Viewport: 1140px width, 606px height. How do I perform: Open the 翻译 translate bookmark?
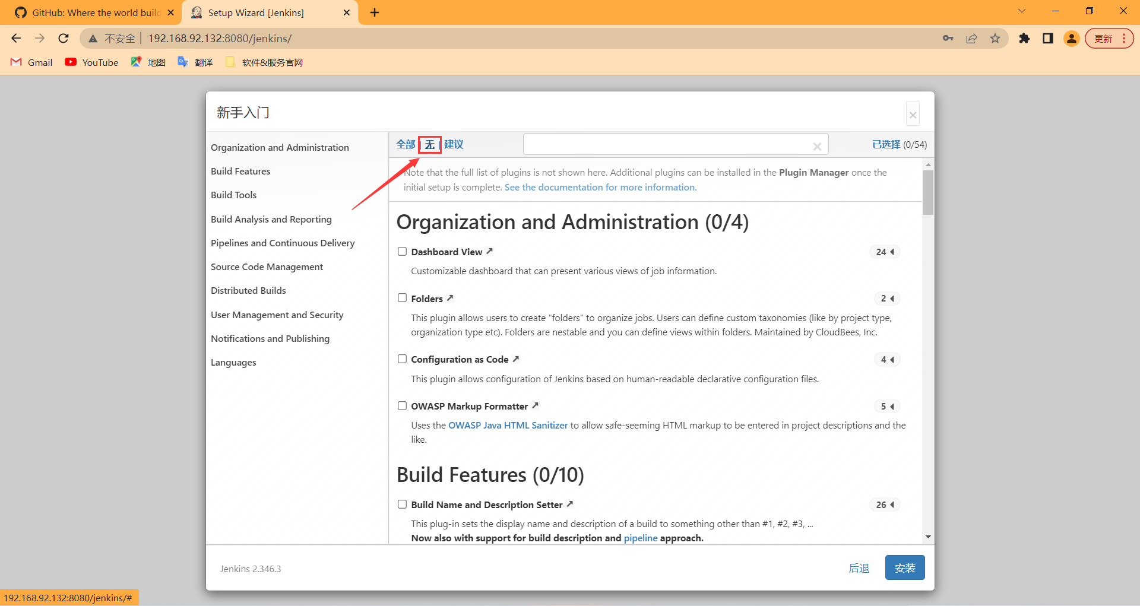coord(195,62)
